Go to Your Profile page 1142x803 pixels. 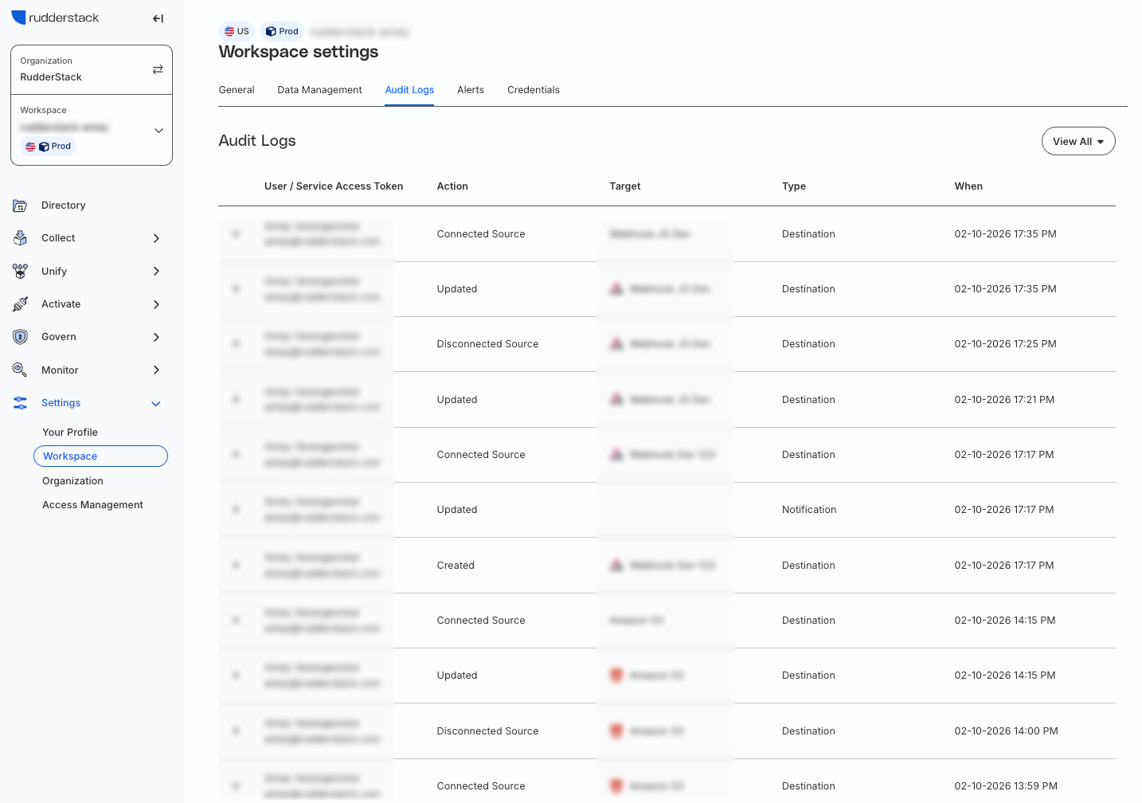click(70, 433)
